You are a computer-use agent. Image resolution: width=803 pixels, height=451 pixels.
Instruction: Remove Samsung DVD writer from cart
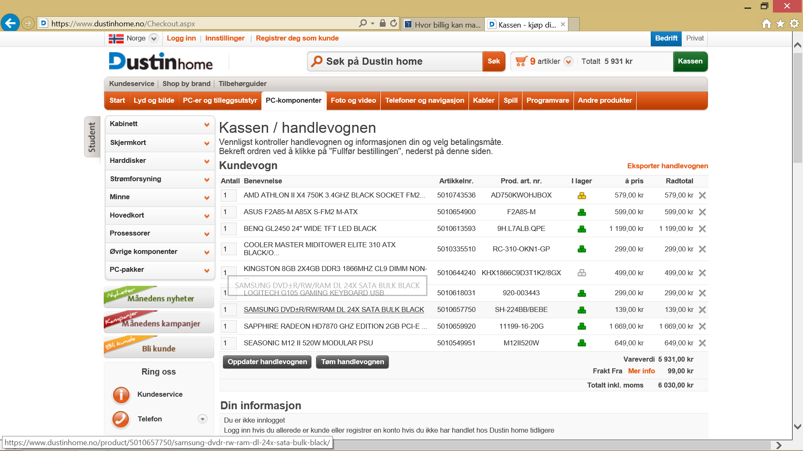tap(702, 309)
